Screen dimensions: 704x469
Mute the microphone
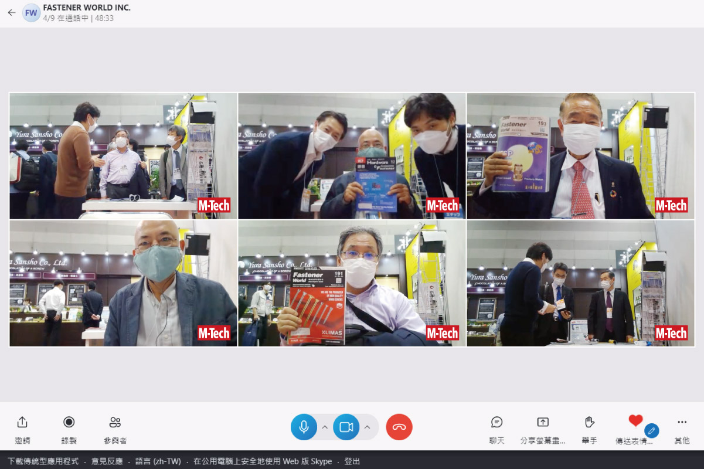tap(304, 427)
